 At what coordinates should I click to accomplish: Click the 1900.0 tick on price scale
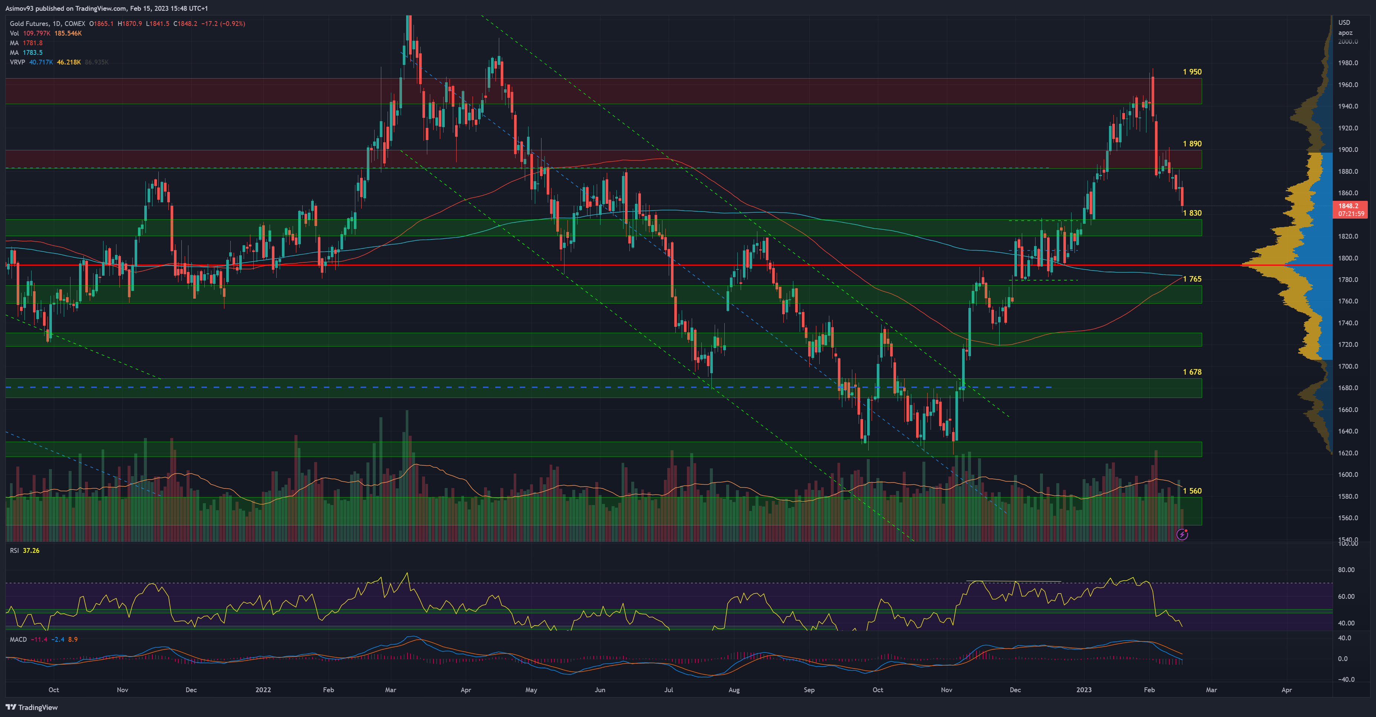click(1348, 149)
